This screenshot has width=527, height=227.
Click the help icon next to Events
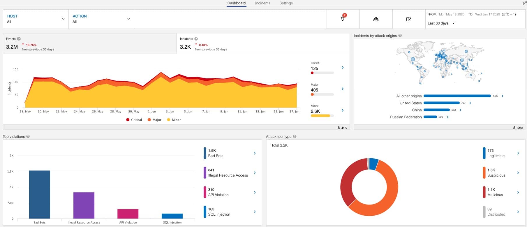pos(19,39)
